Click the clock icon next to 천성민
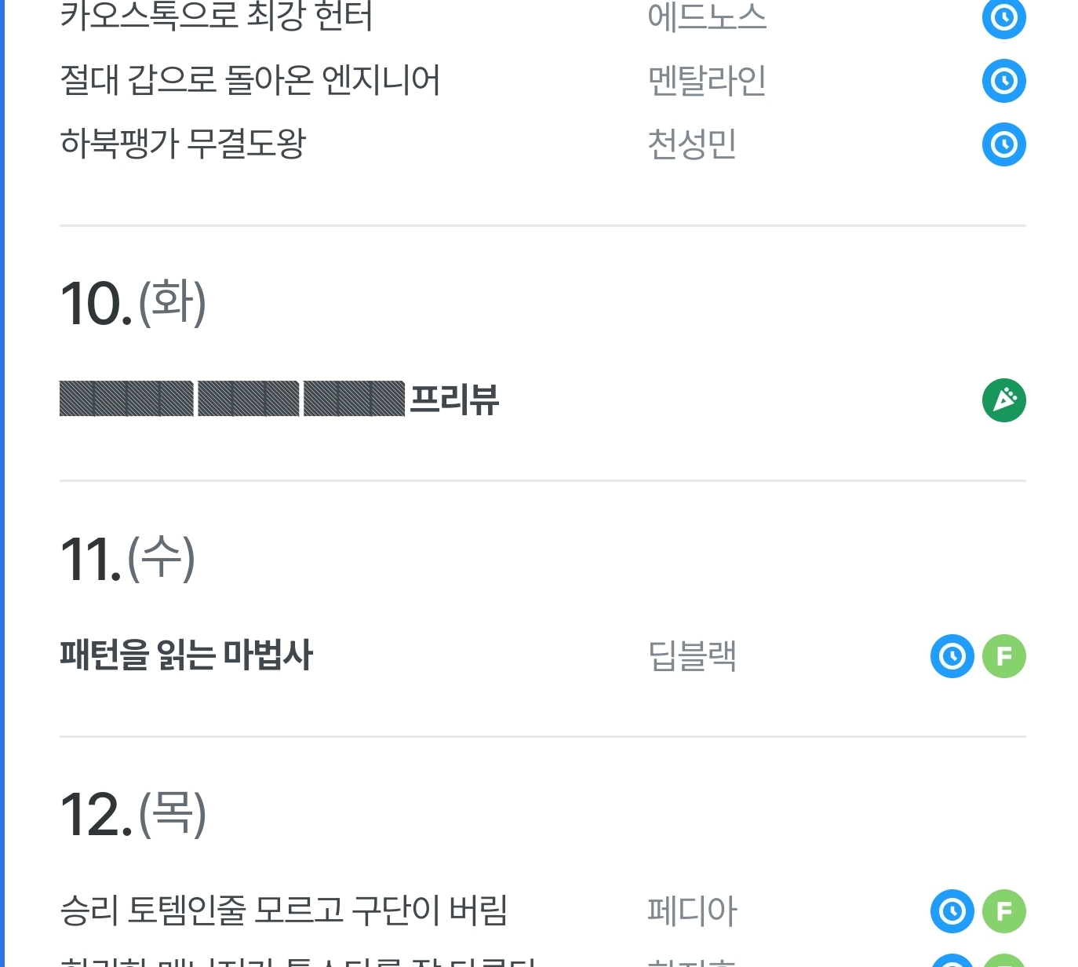This screenshot has width=1078, height=967. 1003,144
